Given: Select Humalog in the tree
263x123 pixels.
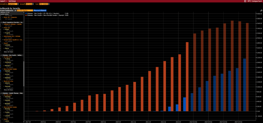Looking at the screenshot, I should [8, 97].
